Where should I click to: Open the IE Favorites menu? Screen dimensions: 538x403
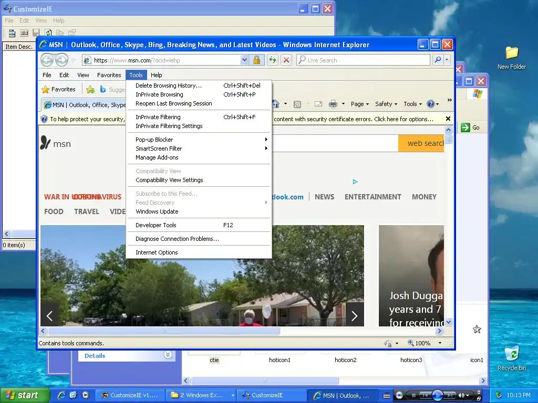click(109, 75)
